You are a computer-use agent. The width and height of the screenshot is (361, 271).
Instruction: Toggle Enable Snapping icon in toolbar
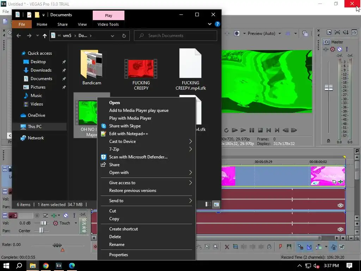point(300,247)
